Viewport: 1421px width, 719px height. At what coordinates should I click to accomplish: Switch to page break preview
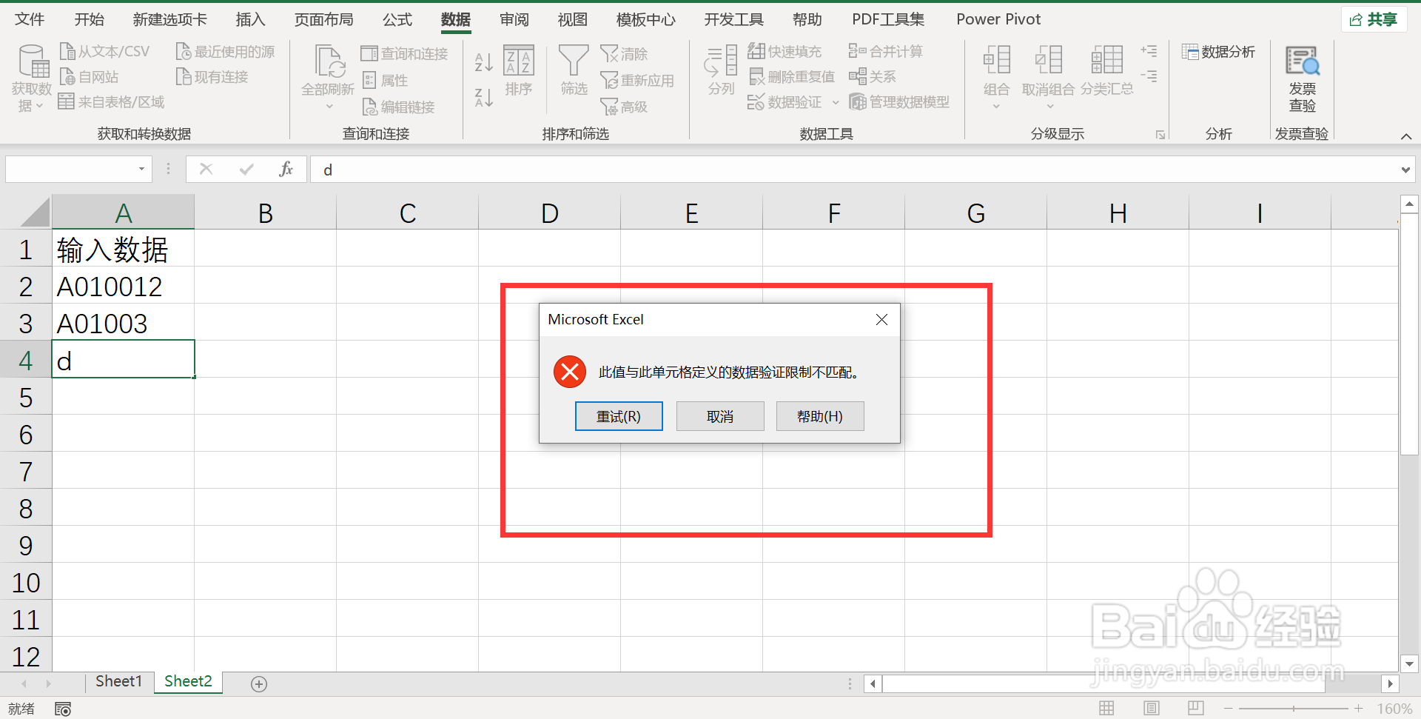pyautogui.click(x=1196, y=709)
